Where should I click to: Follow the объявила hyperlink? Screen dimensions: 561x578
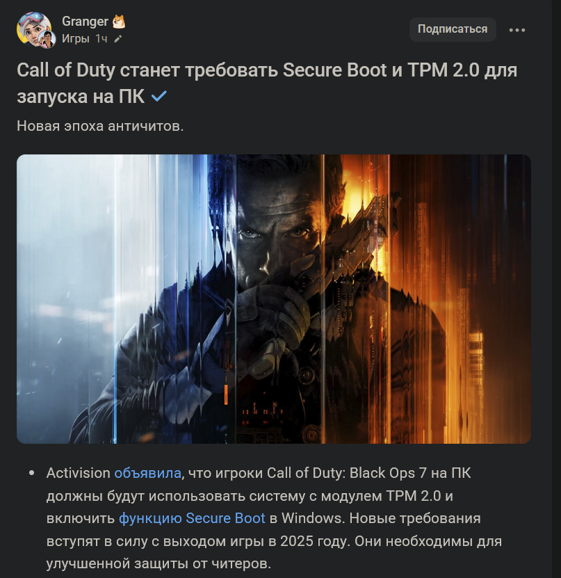[x=147, y=473]
